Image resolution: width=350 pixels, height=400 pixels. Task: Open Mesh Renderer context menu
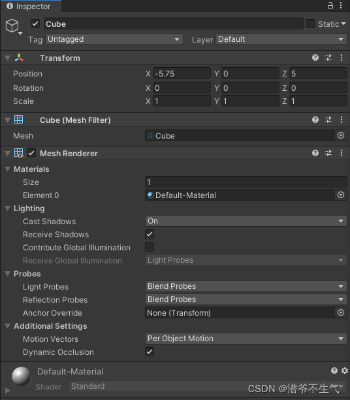342,153
